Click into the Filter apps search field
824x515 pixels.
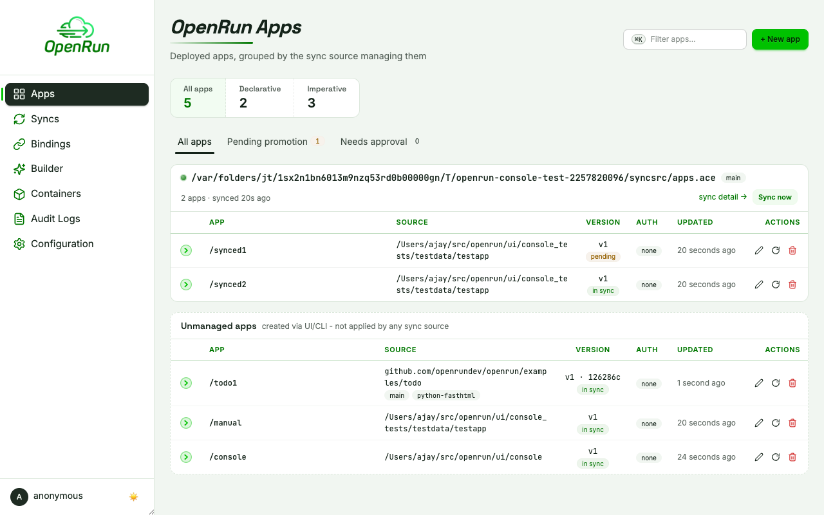(685, 39)
